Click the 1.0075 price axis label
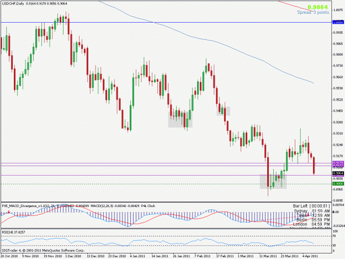The image size is (345, 259). 338,10
